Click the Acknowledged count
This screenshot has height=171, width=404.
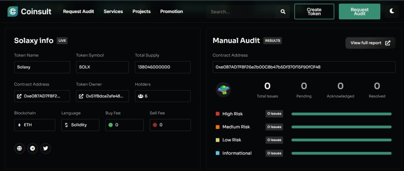(x=340, y=86)
